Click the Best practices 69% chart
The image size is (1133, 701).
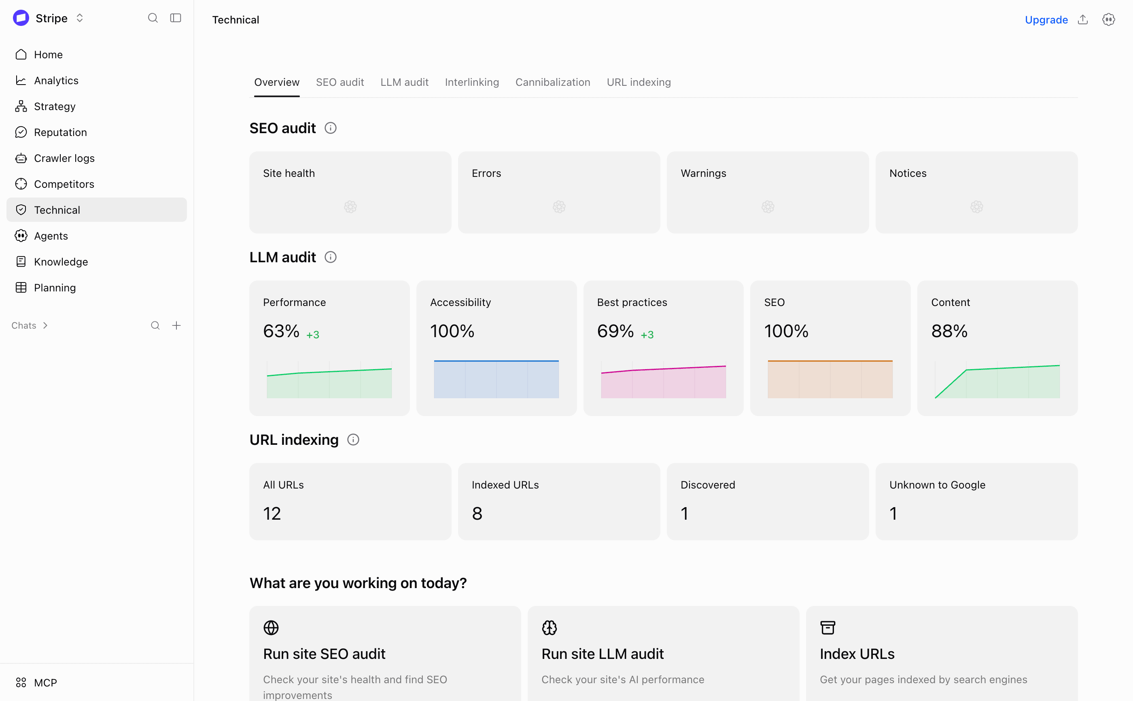(x=663, y=380)
